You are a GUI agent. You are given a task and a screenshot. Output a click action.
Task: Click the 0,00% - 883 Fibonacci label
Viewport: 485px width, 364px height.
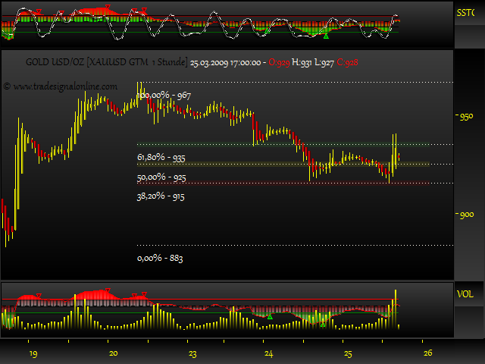160,258
